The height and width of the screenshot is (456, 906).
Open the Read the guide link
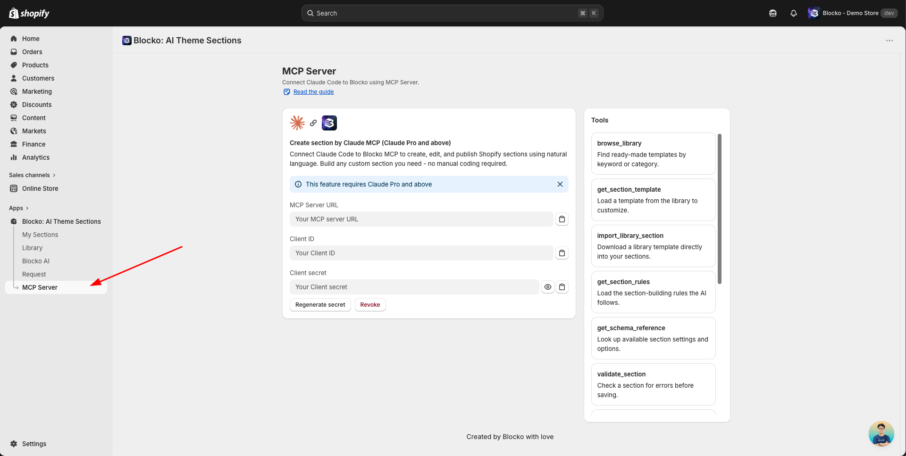(313, 92)
